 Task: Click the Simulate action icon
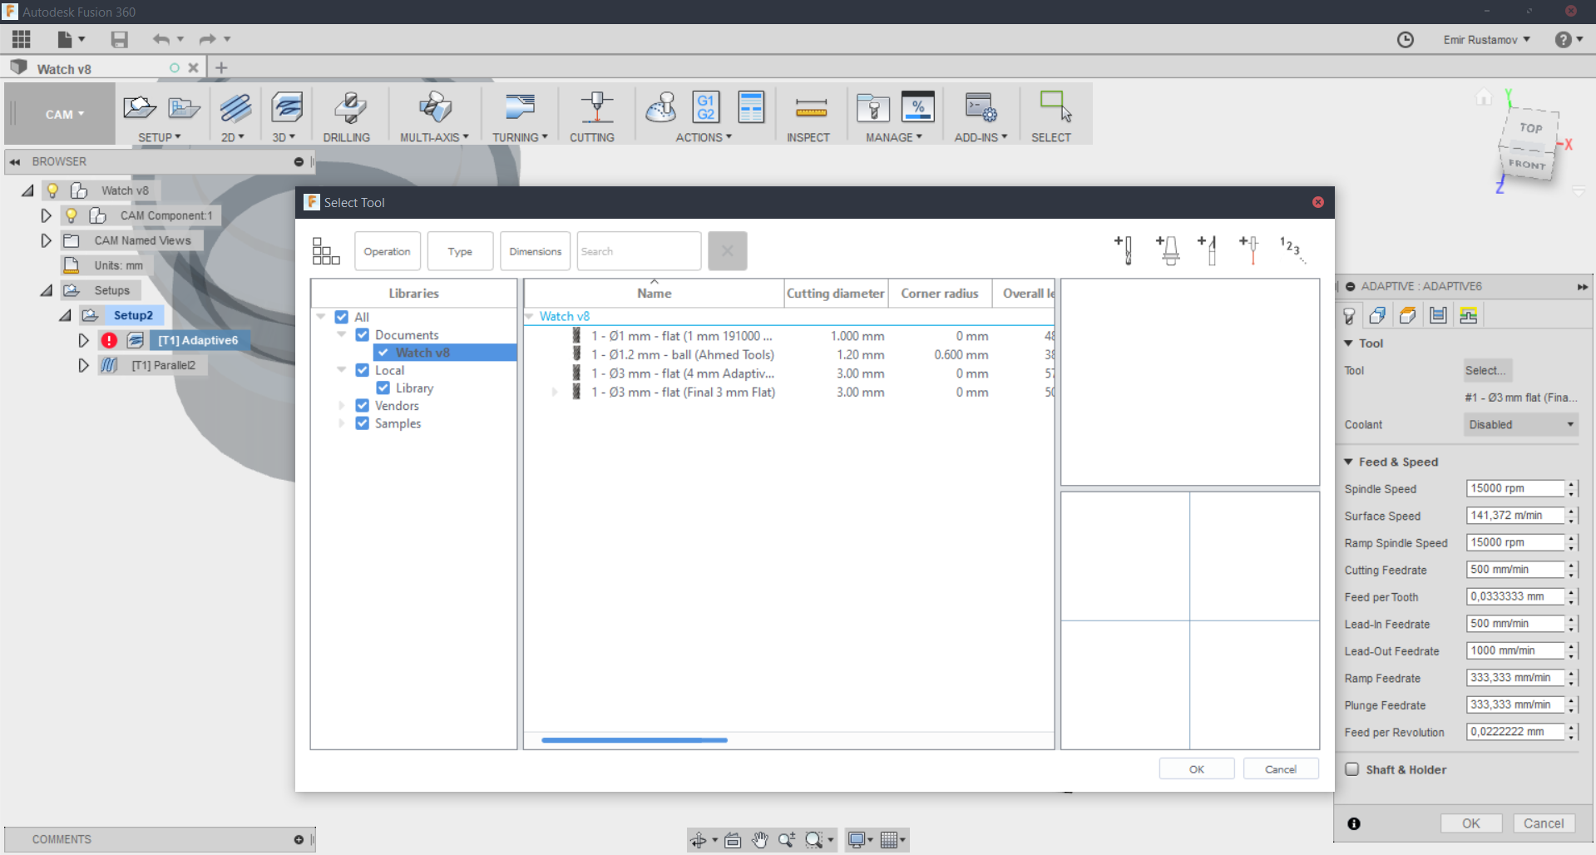pyautogui.click(x=661, y=108)
